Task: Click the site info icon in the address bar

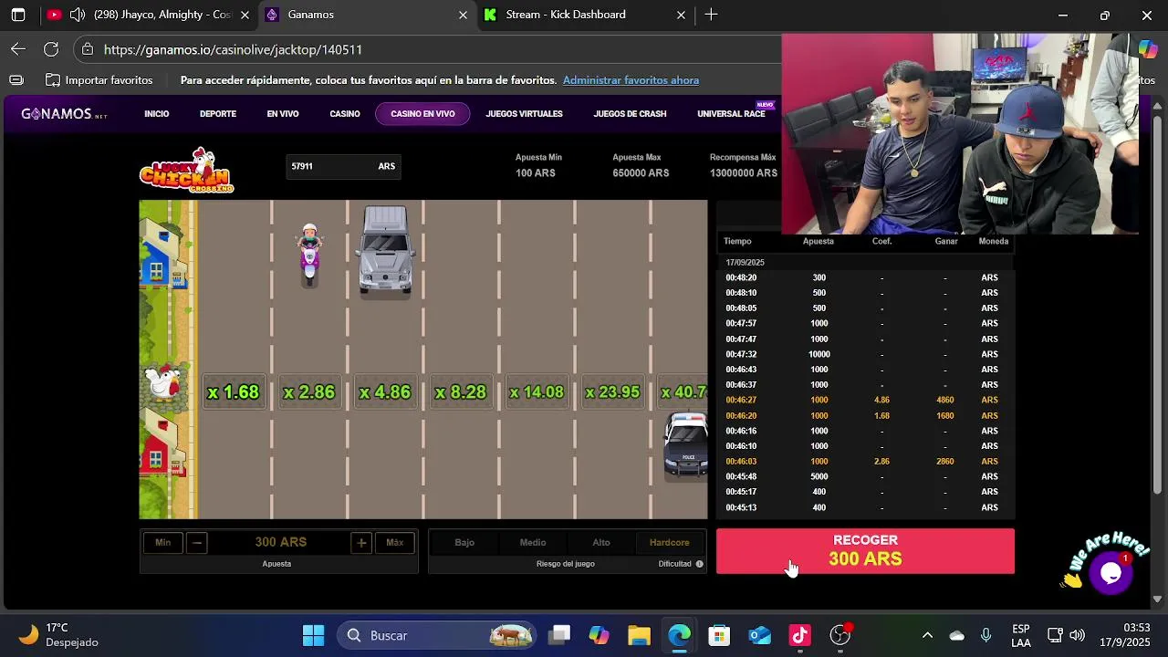Action: click(x=87, y=49)
